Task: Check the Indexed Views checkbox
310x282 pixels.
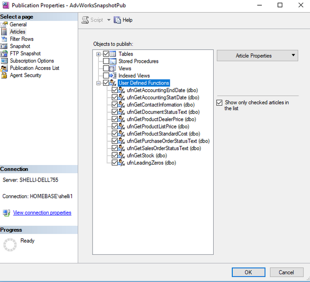Action: coord(106,76)
